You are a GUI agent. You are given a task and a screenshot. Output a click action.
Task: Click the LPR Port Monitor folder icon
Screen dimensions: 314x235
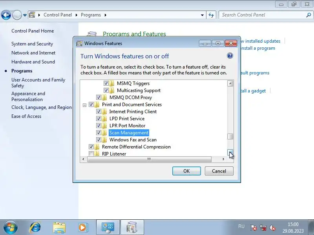tap(104, 125)
